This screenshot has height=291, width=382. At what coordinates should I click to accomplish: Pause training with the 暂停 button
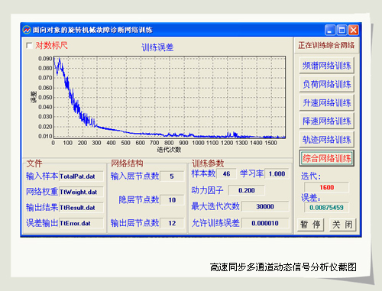310,225
